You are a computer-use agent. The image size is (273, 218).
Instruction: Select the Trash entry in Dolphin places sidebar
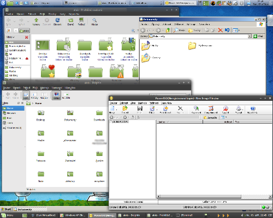tap(13, 123)
